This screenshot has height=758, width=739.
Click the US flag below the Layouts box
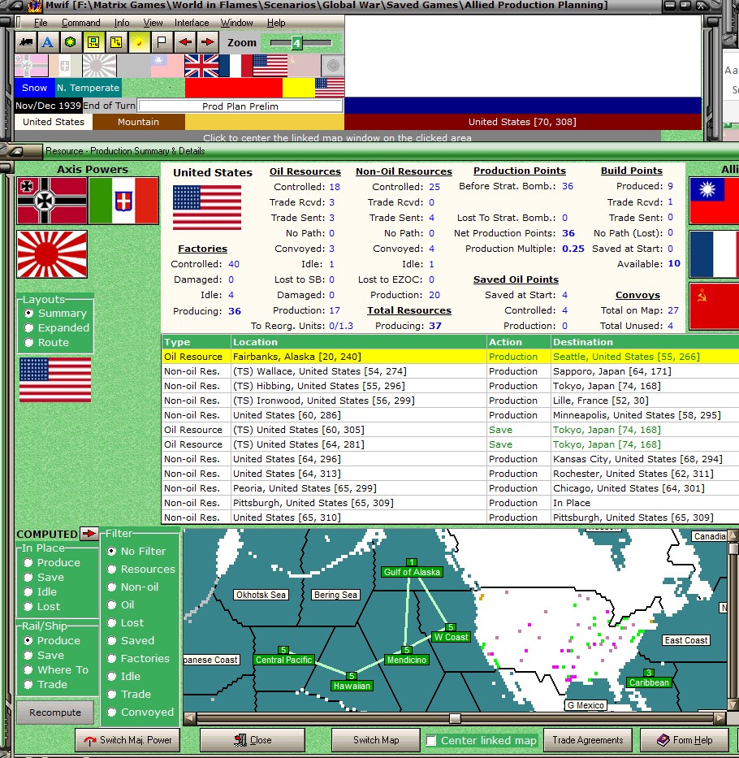pos(55,380)
